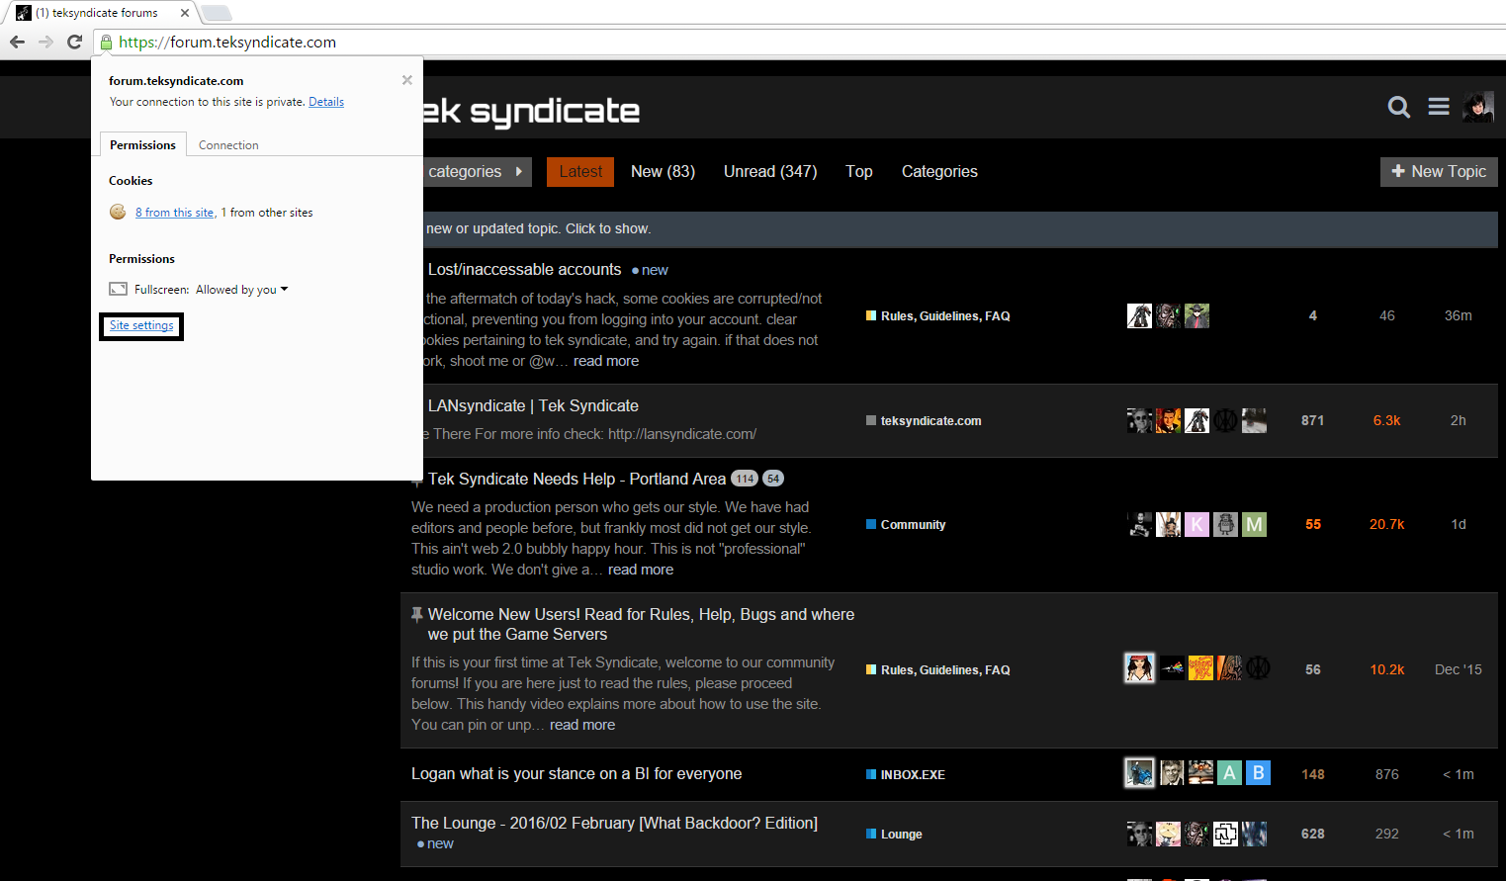Click the browser back arrow
The image size is (1506, 881).
[x=17, y=42]
